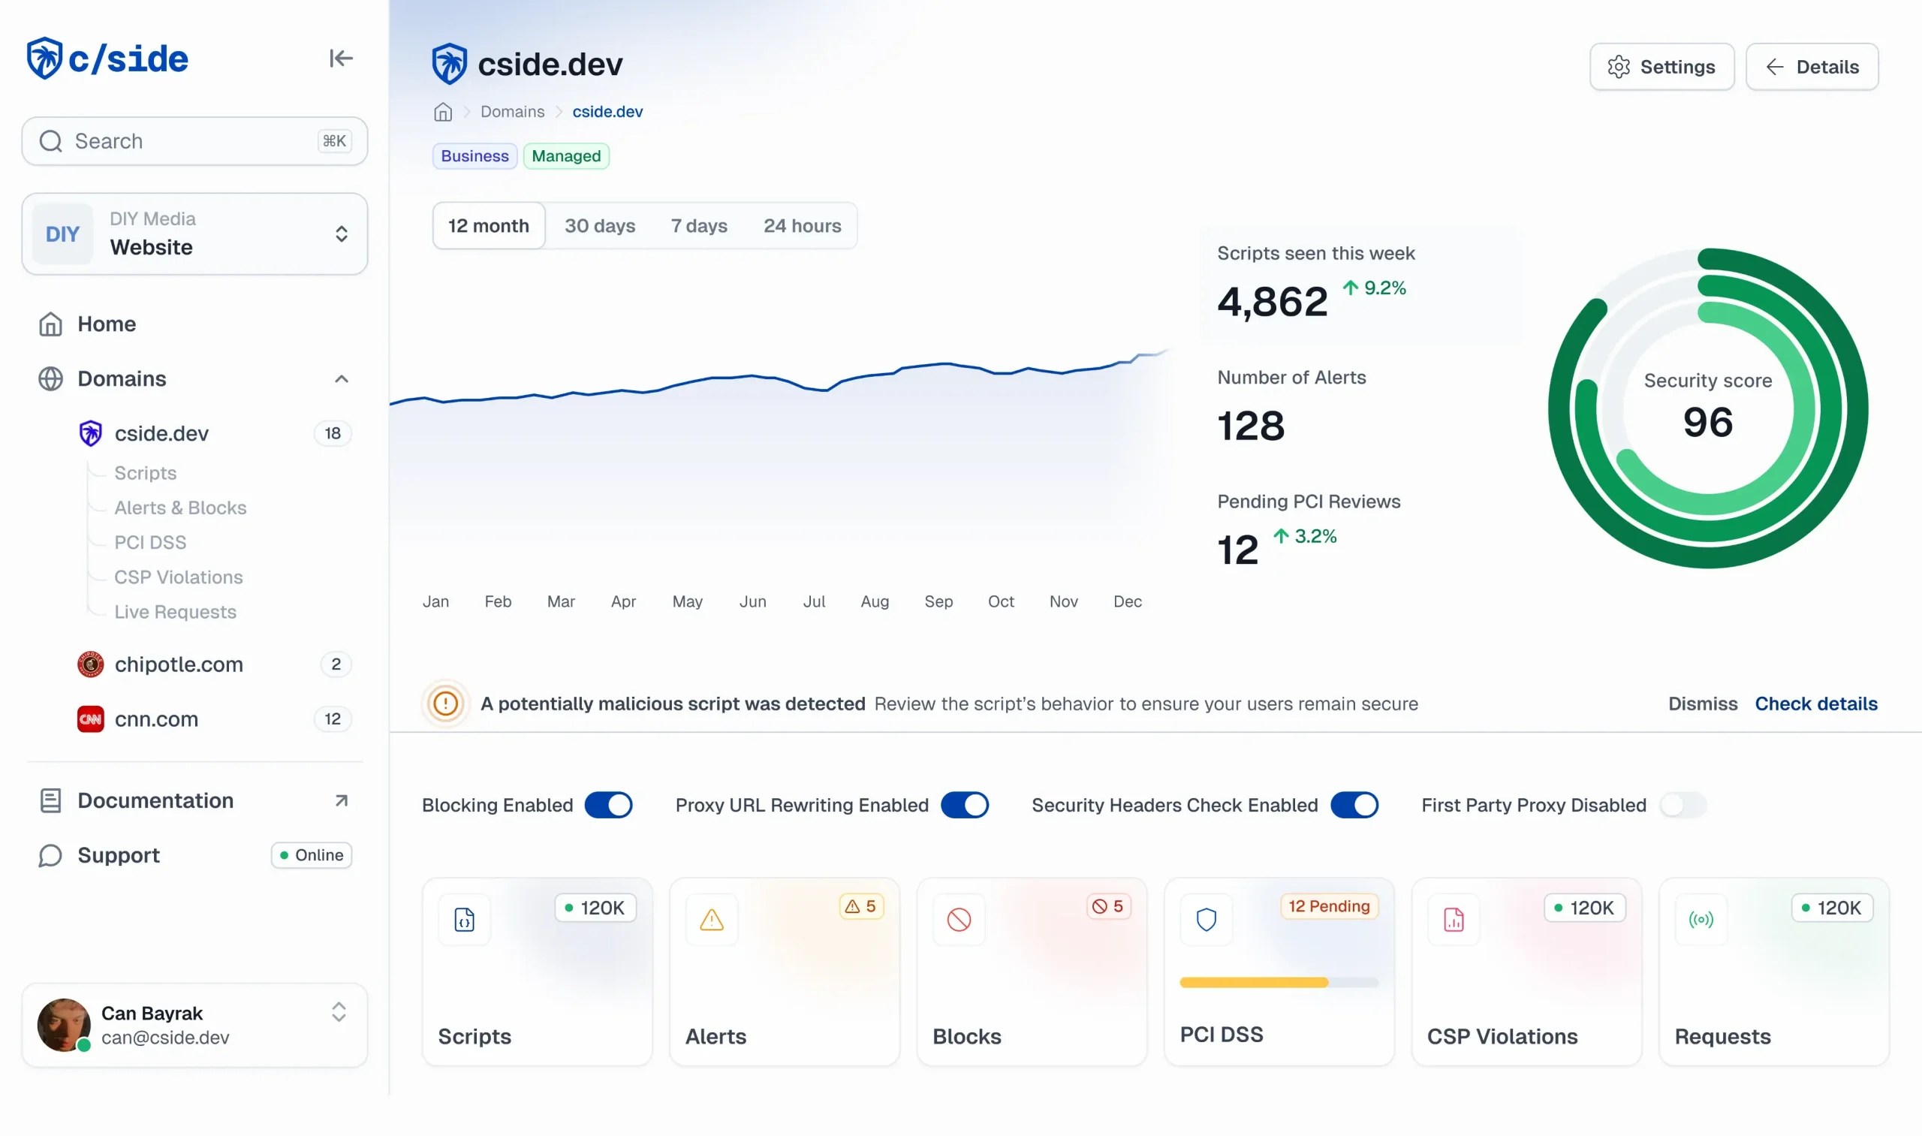
Task: Turn off Proxy URL Rewriting switch
Action: [964, 805]
